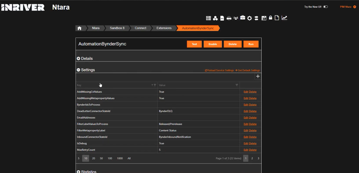Set page size to 50
The width and height of the screenshot is (359, 173).
click(x=101, y=158)
